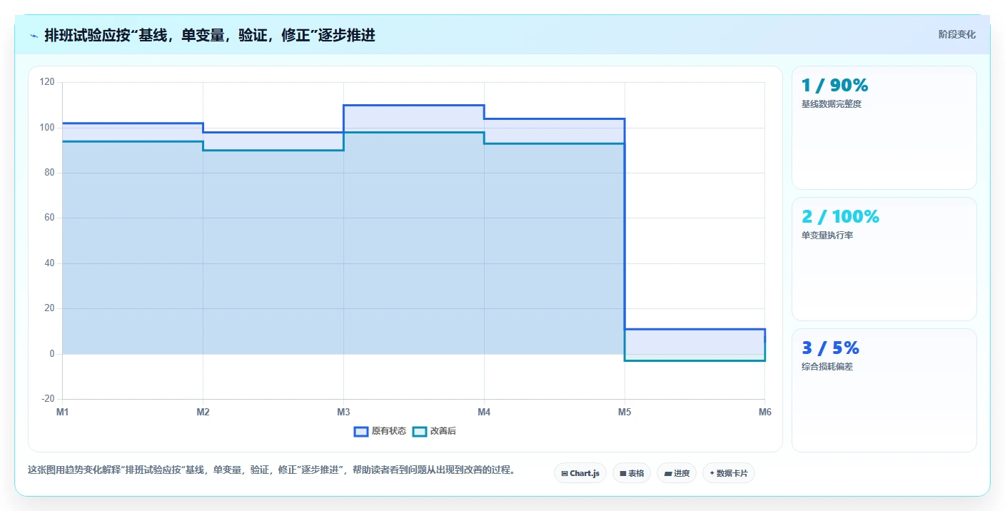Click the blue 原有状态 legend color box
Viewport: 1005px width, 511px height.
click(361, 431)
